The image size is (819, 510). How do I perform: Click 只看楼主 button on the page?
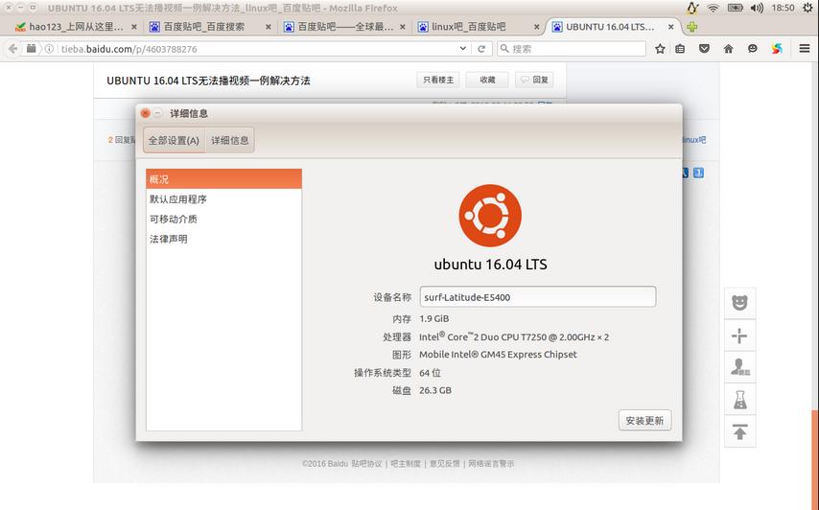[x=438, y=80]
